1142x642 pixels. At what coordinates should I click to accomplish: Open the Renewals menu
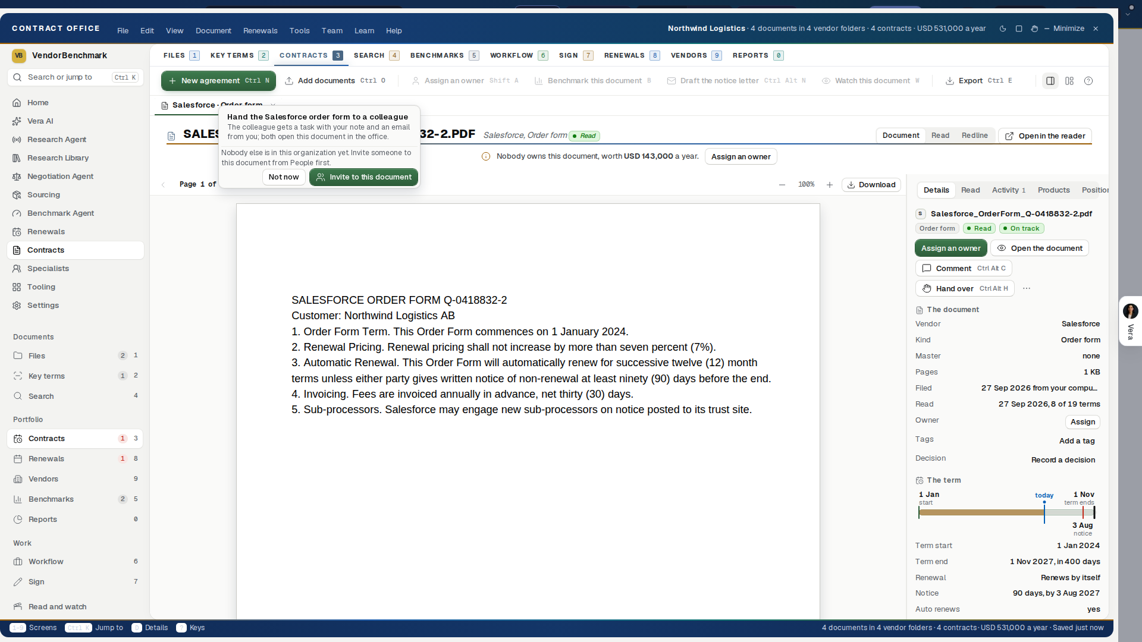pos(261,31)
